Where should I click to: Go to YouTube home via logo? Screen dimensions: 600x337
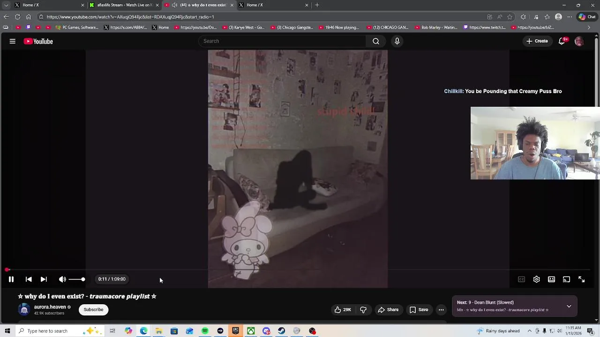(38, 41)
